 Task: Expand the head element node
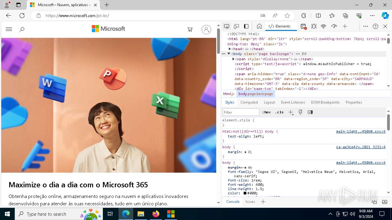click(230, 49)
